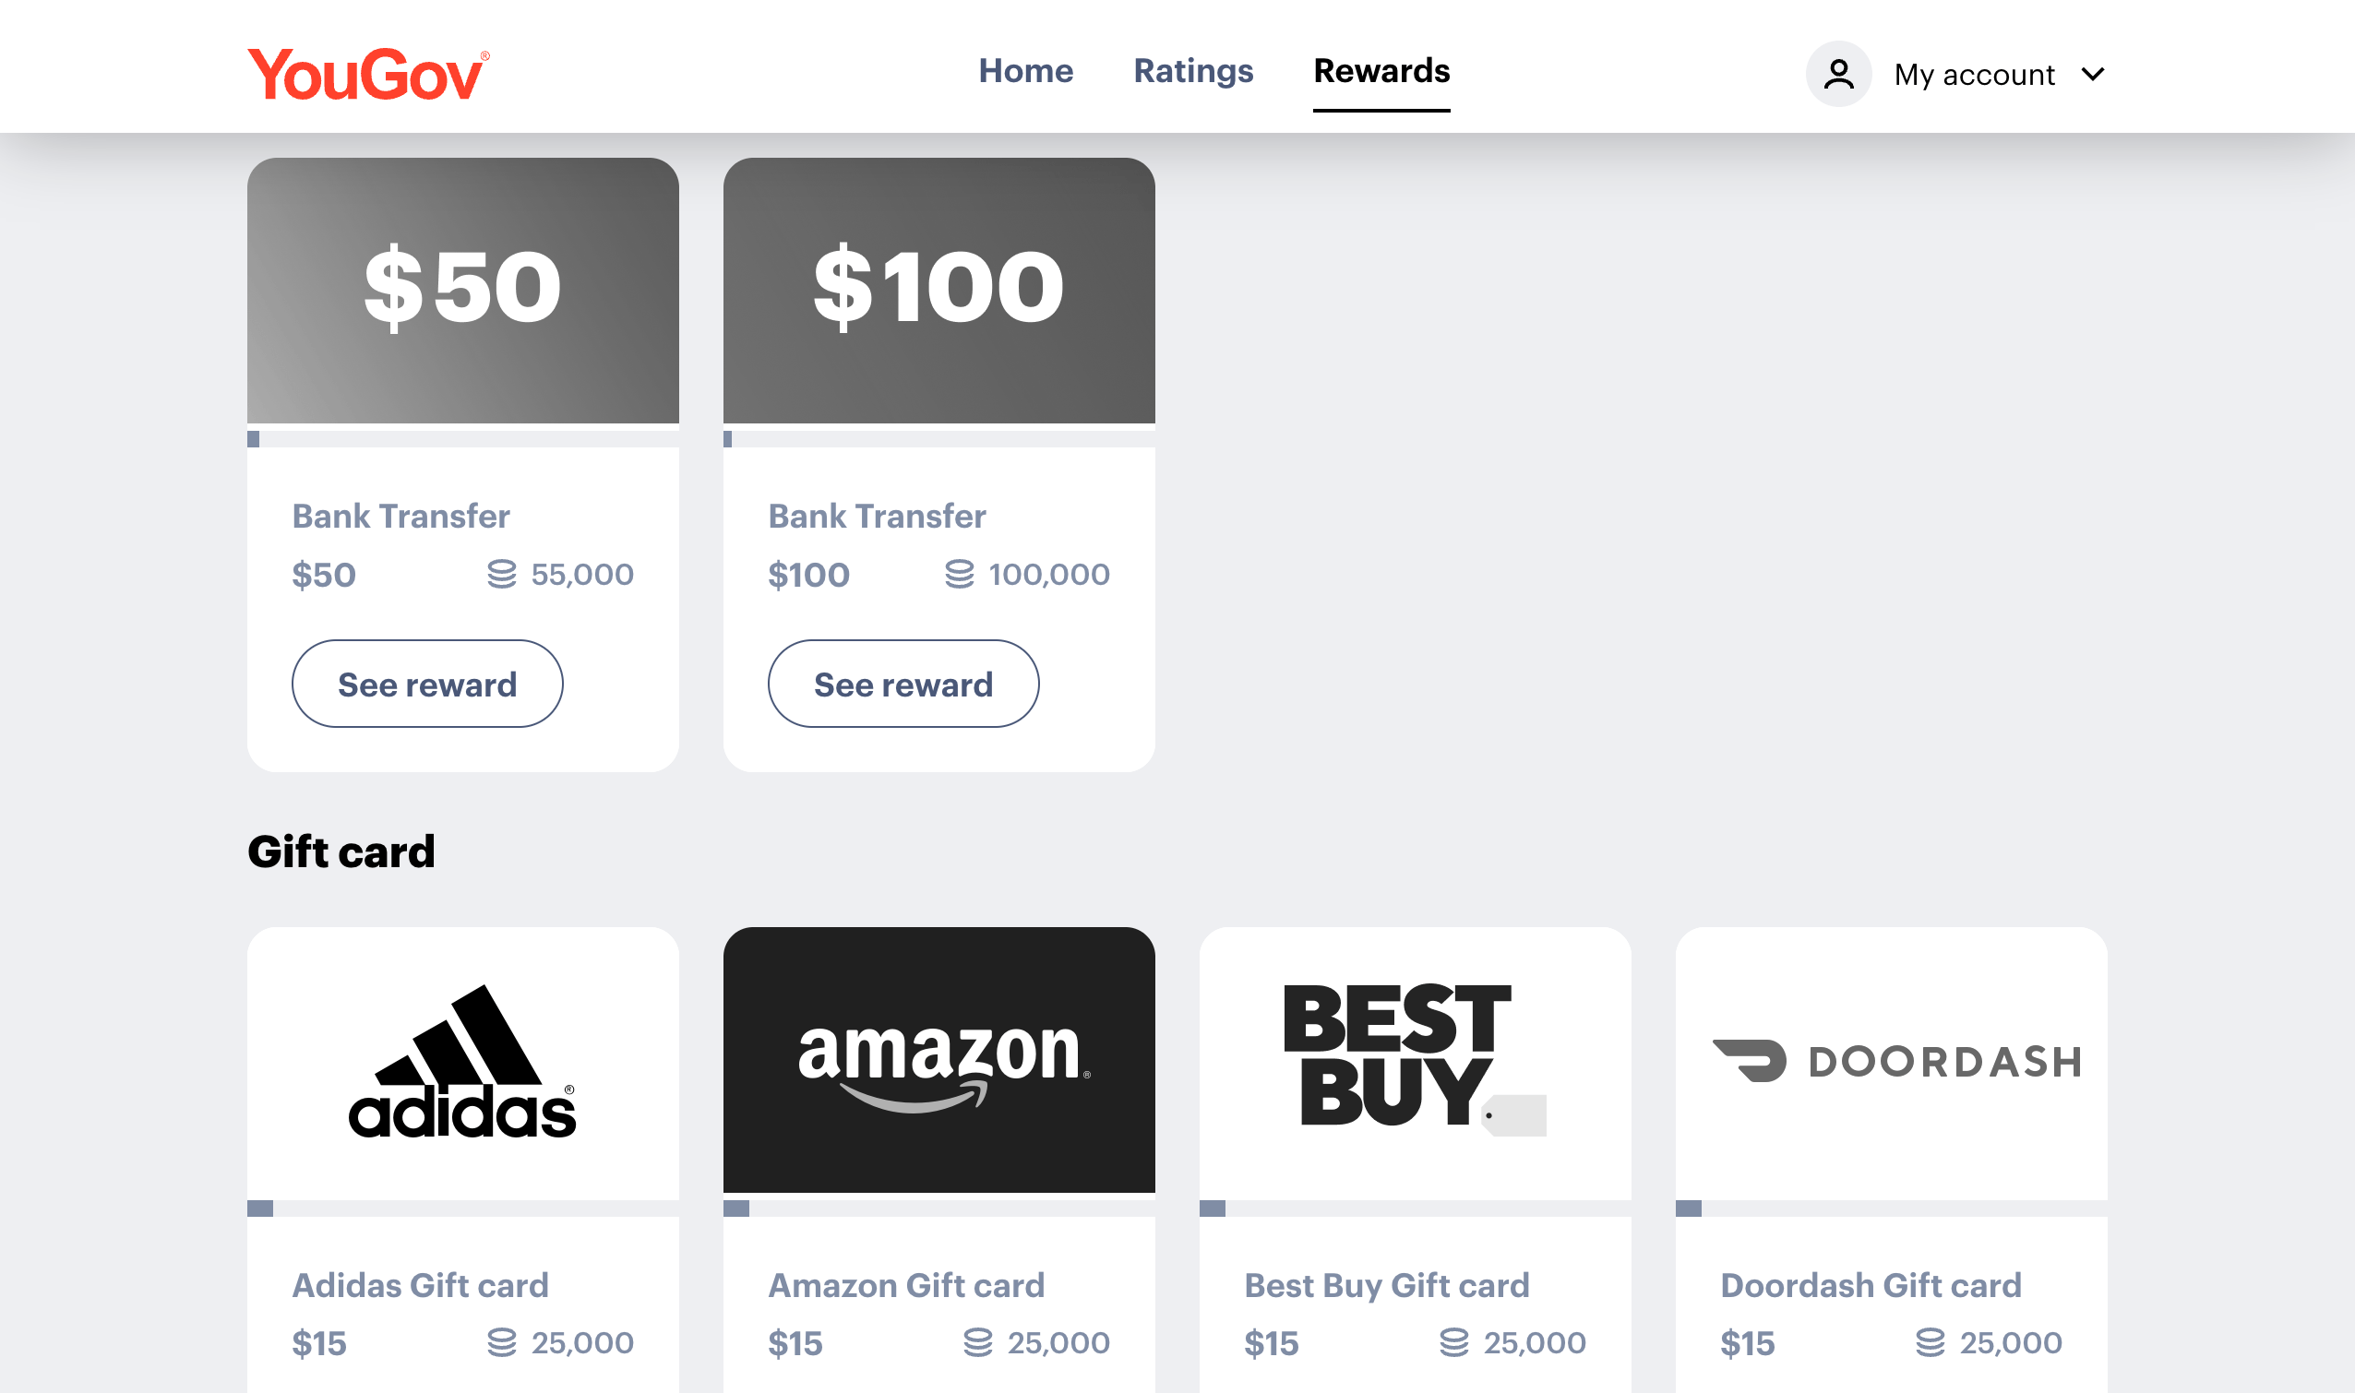The width and height of the screenshot is (2355, 1393).
Task: Click the chevron next to My account
Action: click(x=2094, y=75)
